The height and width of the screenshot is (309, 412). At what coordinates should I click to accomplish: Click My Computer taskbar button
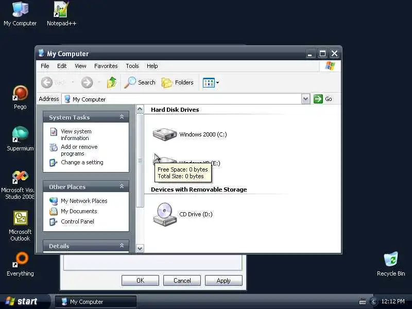pos(96,302)
